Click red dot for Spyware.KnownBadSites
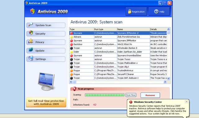 point(71,56)
